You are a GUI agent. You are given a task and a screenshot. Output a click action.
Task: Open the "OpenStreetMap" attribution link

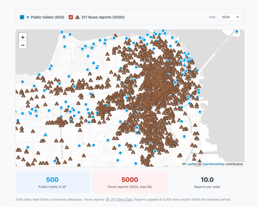213,164
